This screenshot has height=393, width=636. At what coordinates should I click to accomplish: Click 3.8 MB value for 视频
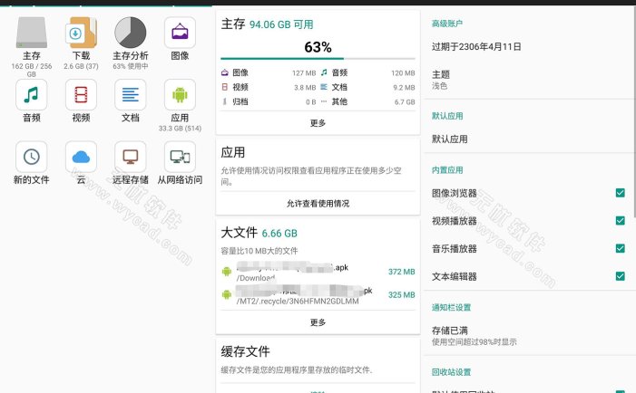305,87
